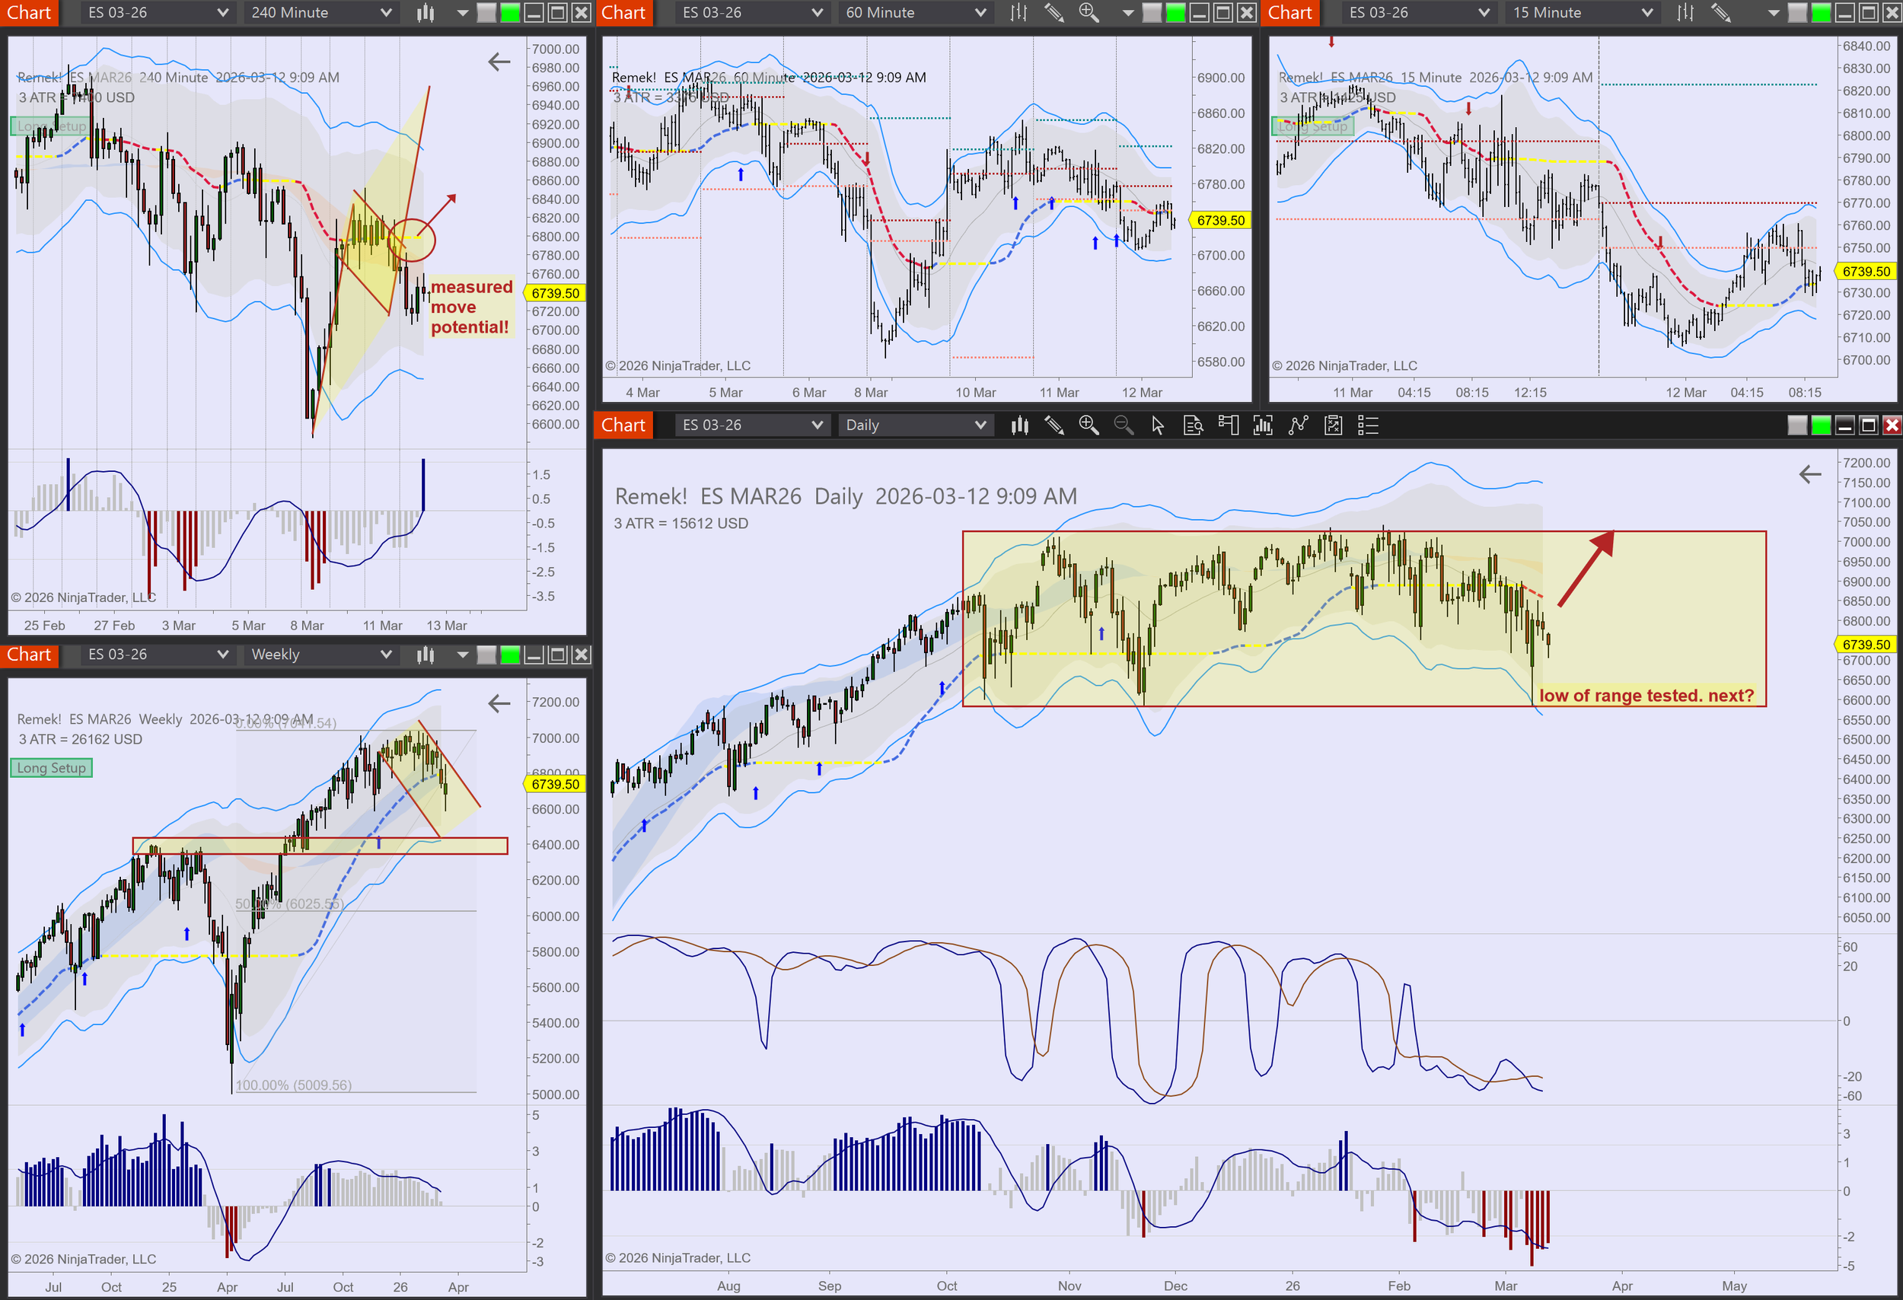Select cursor pointer tool in Daily chart

coord(1158,425)
